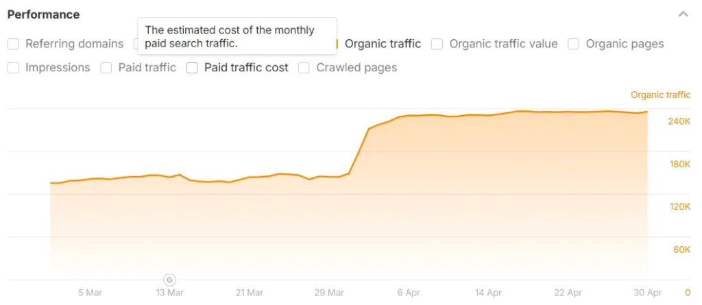Click the 29 Mar date label
The height and width of the screenshot is (305, 702).
329,293
